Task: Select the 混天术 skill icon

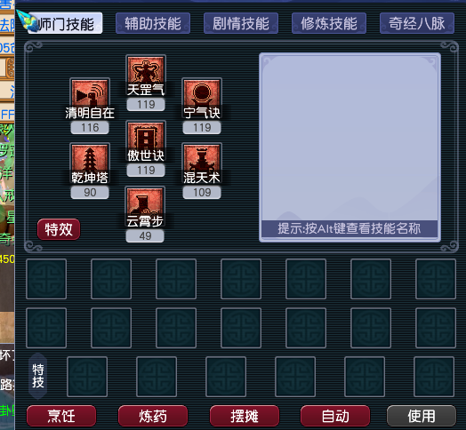Action: tap(202, 163)
